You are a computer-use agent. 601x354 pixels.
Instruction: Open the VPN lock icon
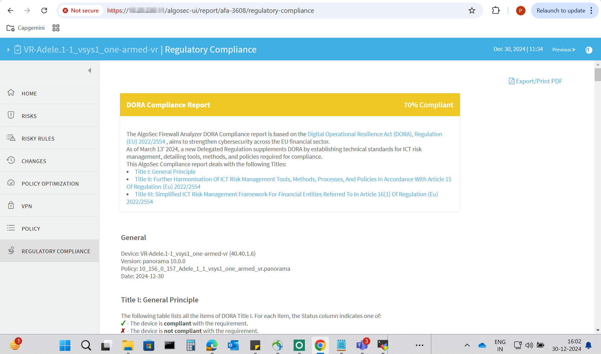pyautogui.click(x=11, y=205)
